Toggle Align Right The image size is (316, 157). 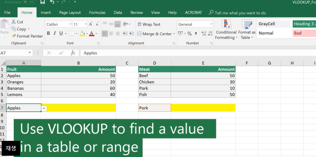click(117, 34)
